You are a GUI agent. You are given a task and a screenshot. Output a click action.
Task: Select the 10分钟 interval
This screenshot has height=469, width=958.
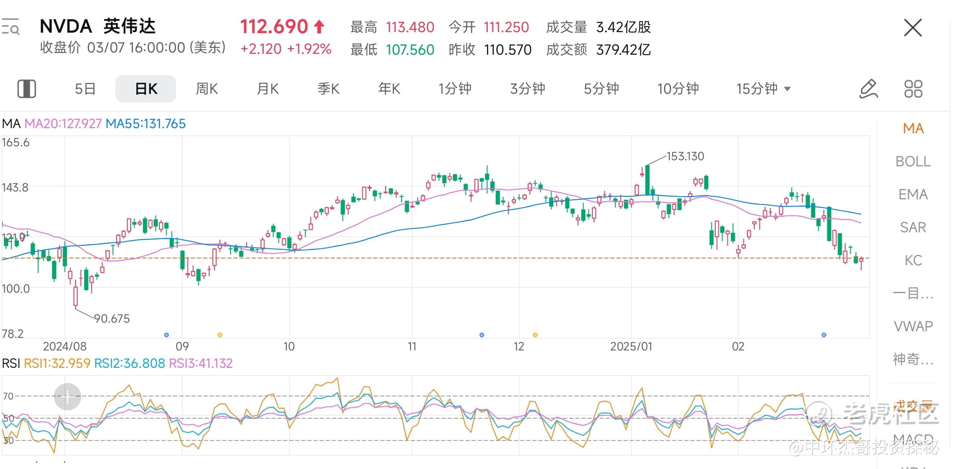pyautogui.click(x=678, y=89)
